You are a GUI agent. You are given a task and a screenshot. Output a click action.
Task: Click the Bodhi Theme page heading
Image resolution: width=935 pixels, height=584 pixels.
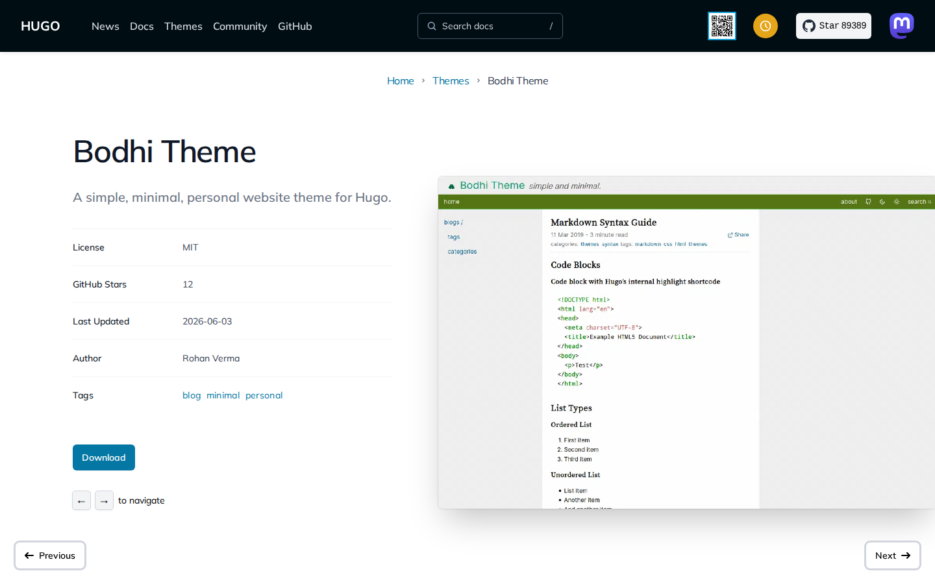(x=165, y=152)
